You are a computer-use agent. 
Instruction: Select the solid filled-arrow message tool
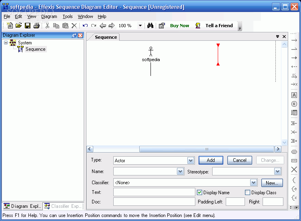pos(294,58)
